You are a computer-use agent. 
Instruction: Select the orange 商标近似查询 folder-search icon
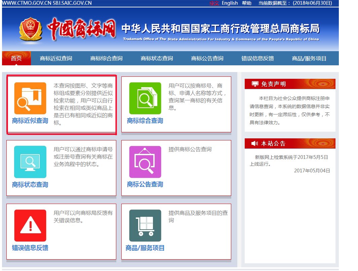click(x=30, y=97)
